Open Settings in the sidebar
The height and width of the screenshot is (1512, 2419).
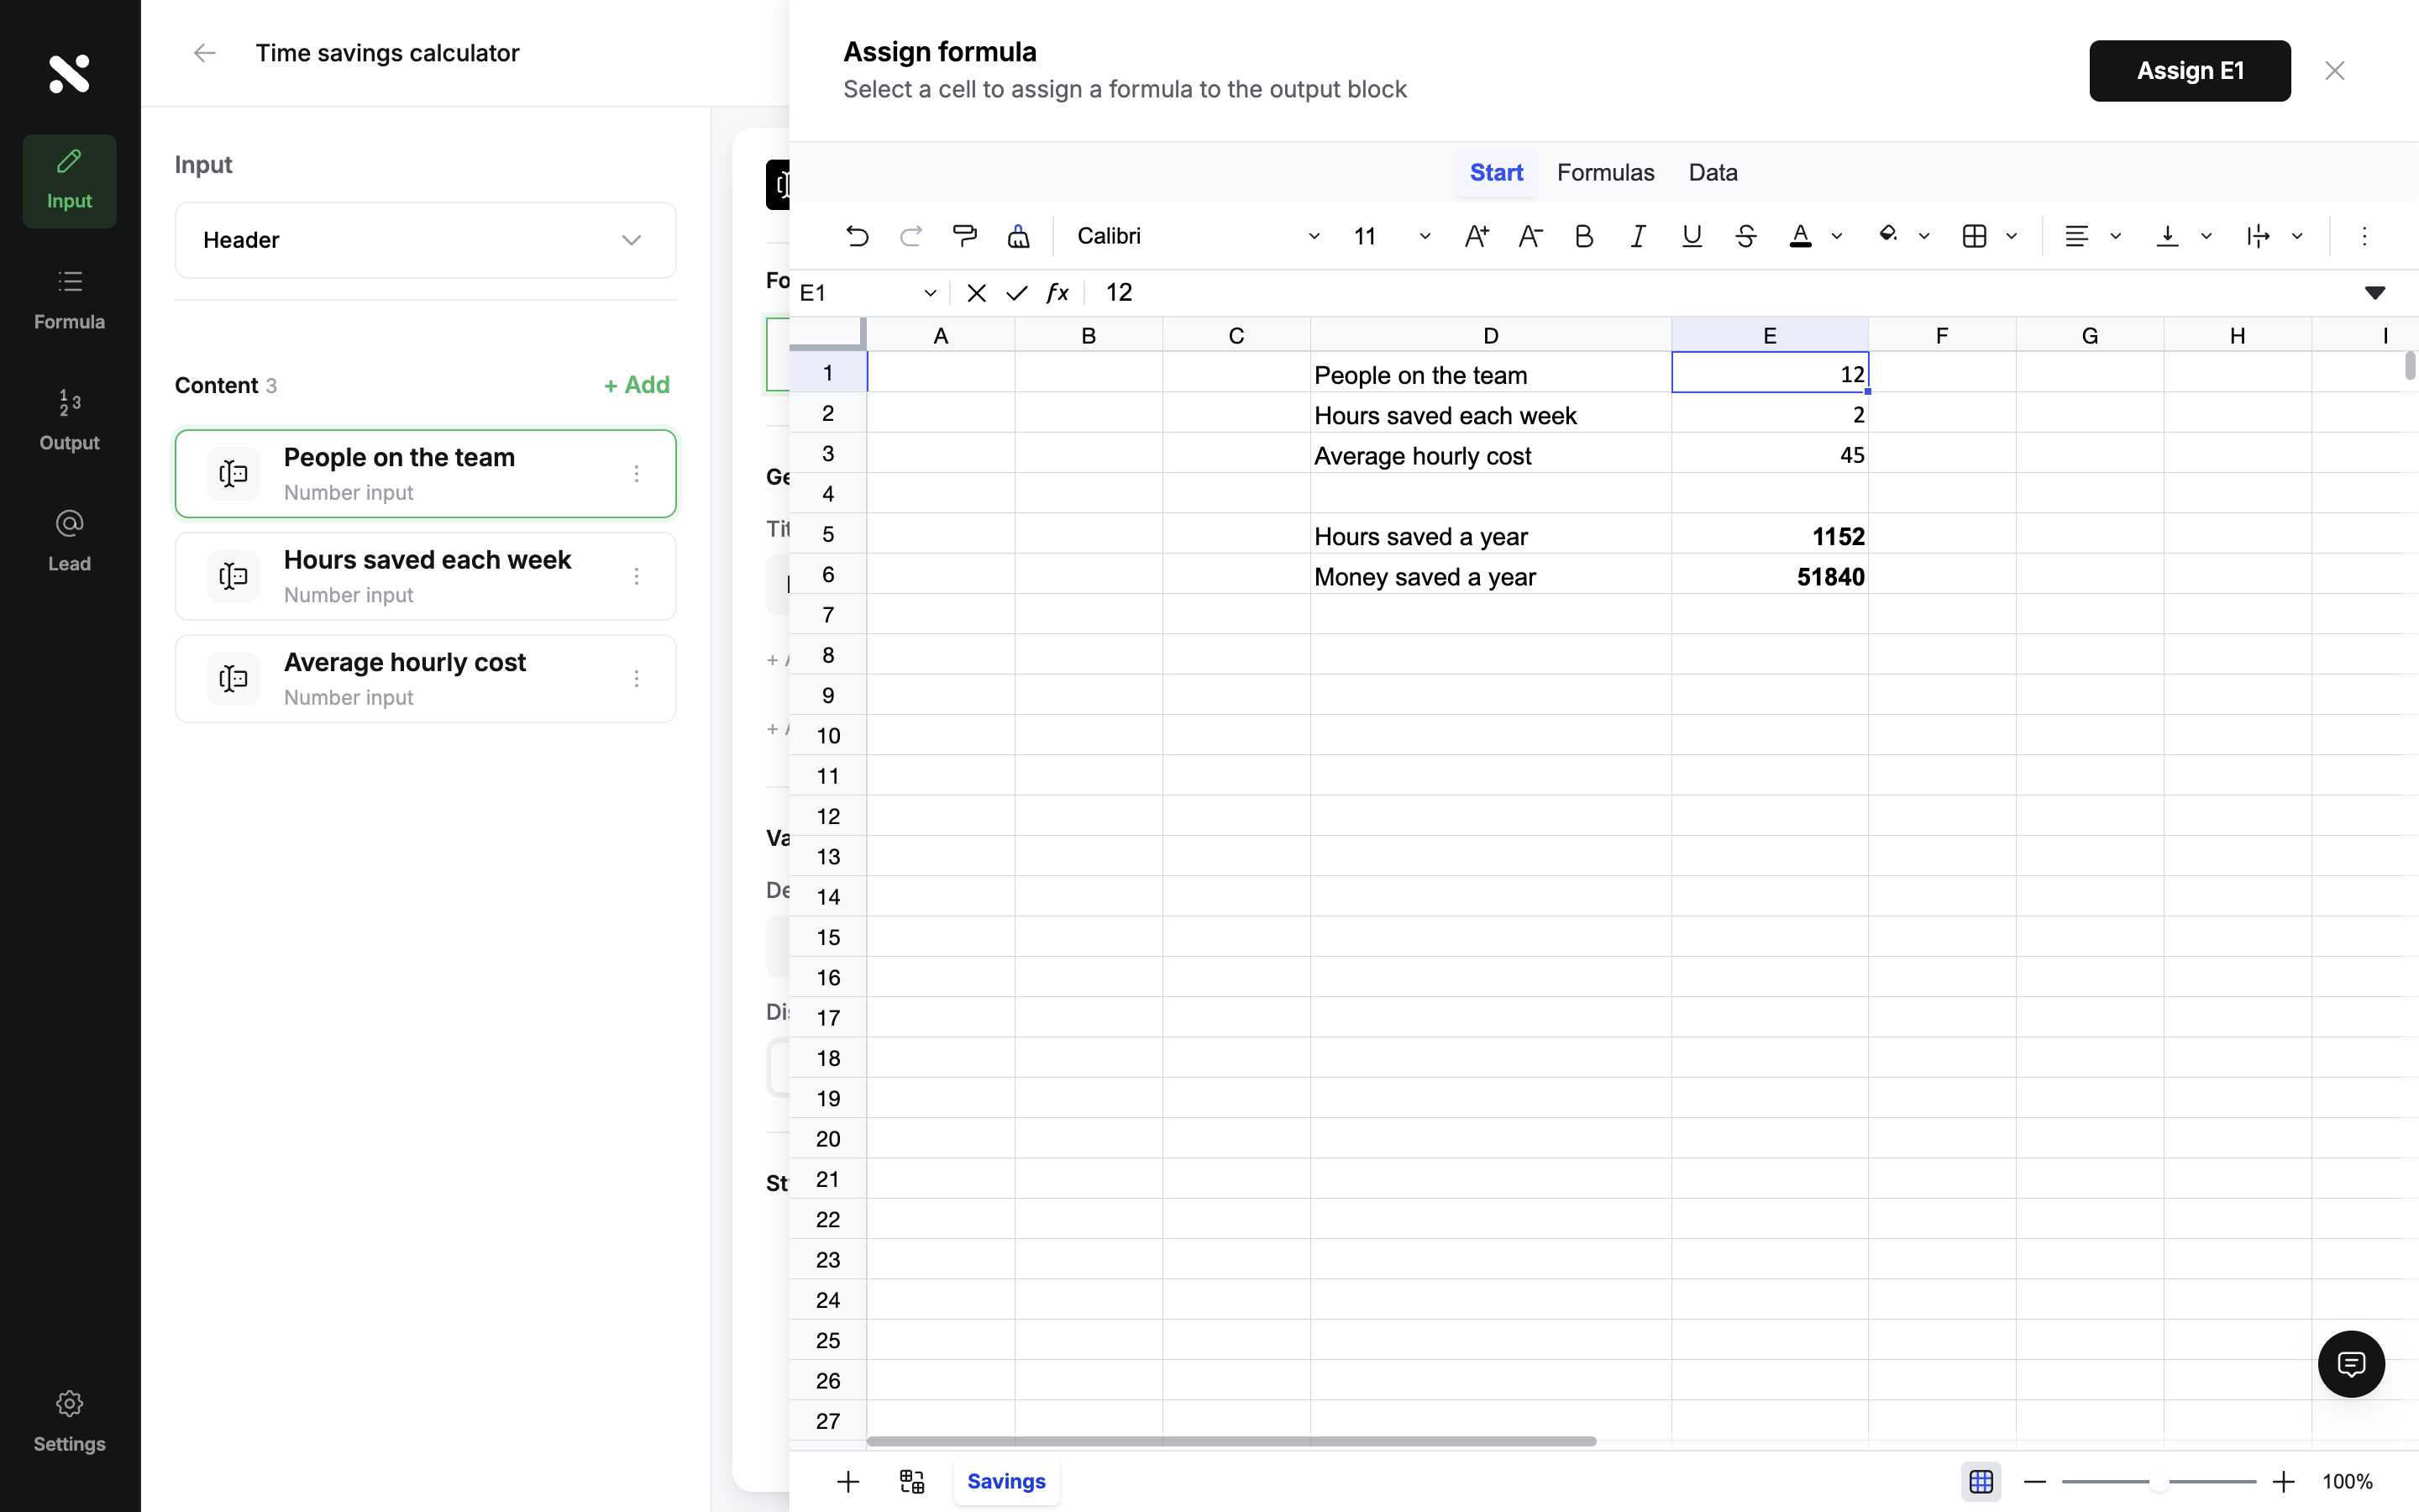tap(69, 1422)
